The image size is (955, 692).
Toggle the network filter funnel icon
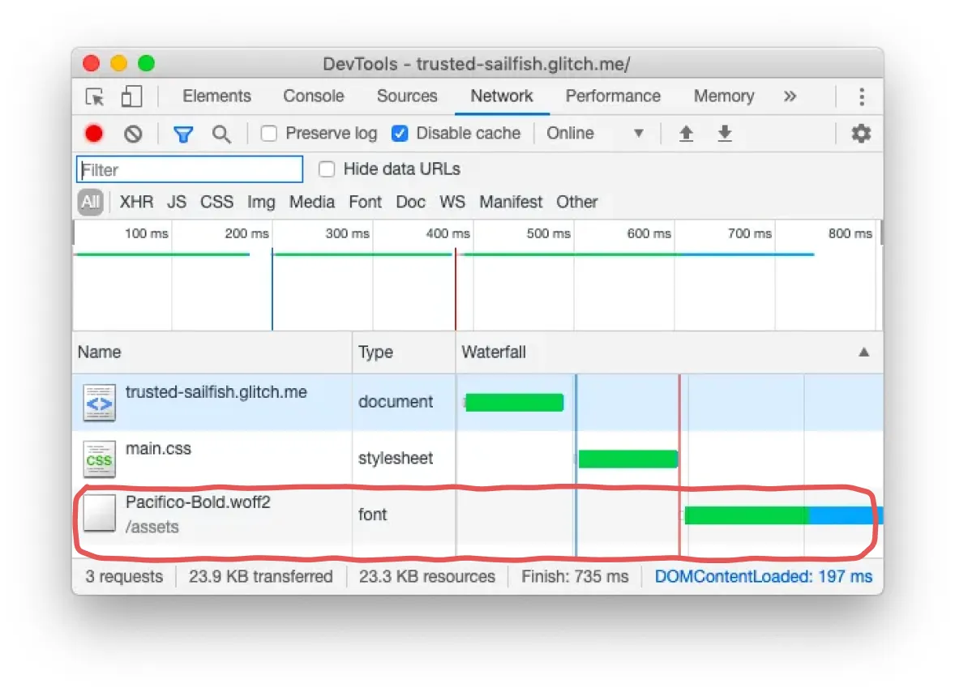pos(183,134)
